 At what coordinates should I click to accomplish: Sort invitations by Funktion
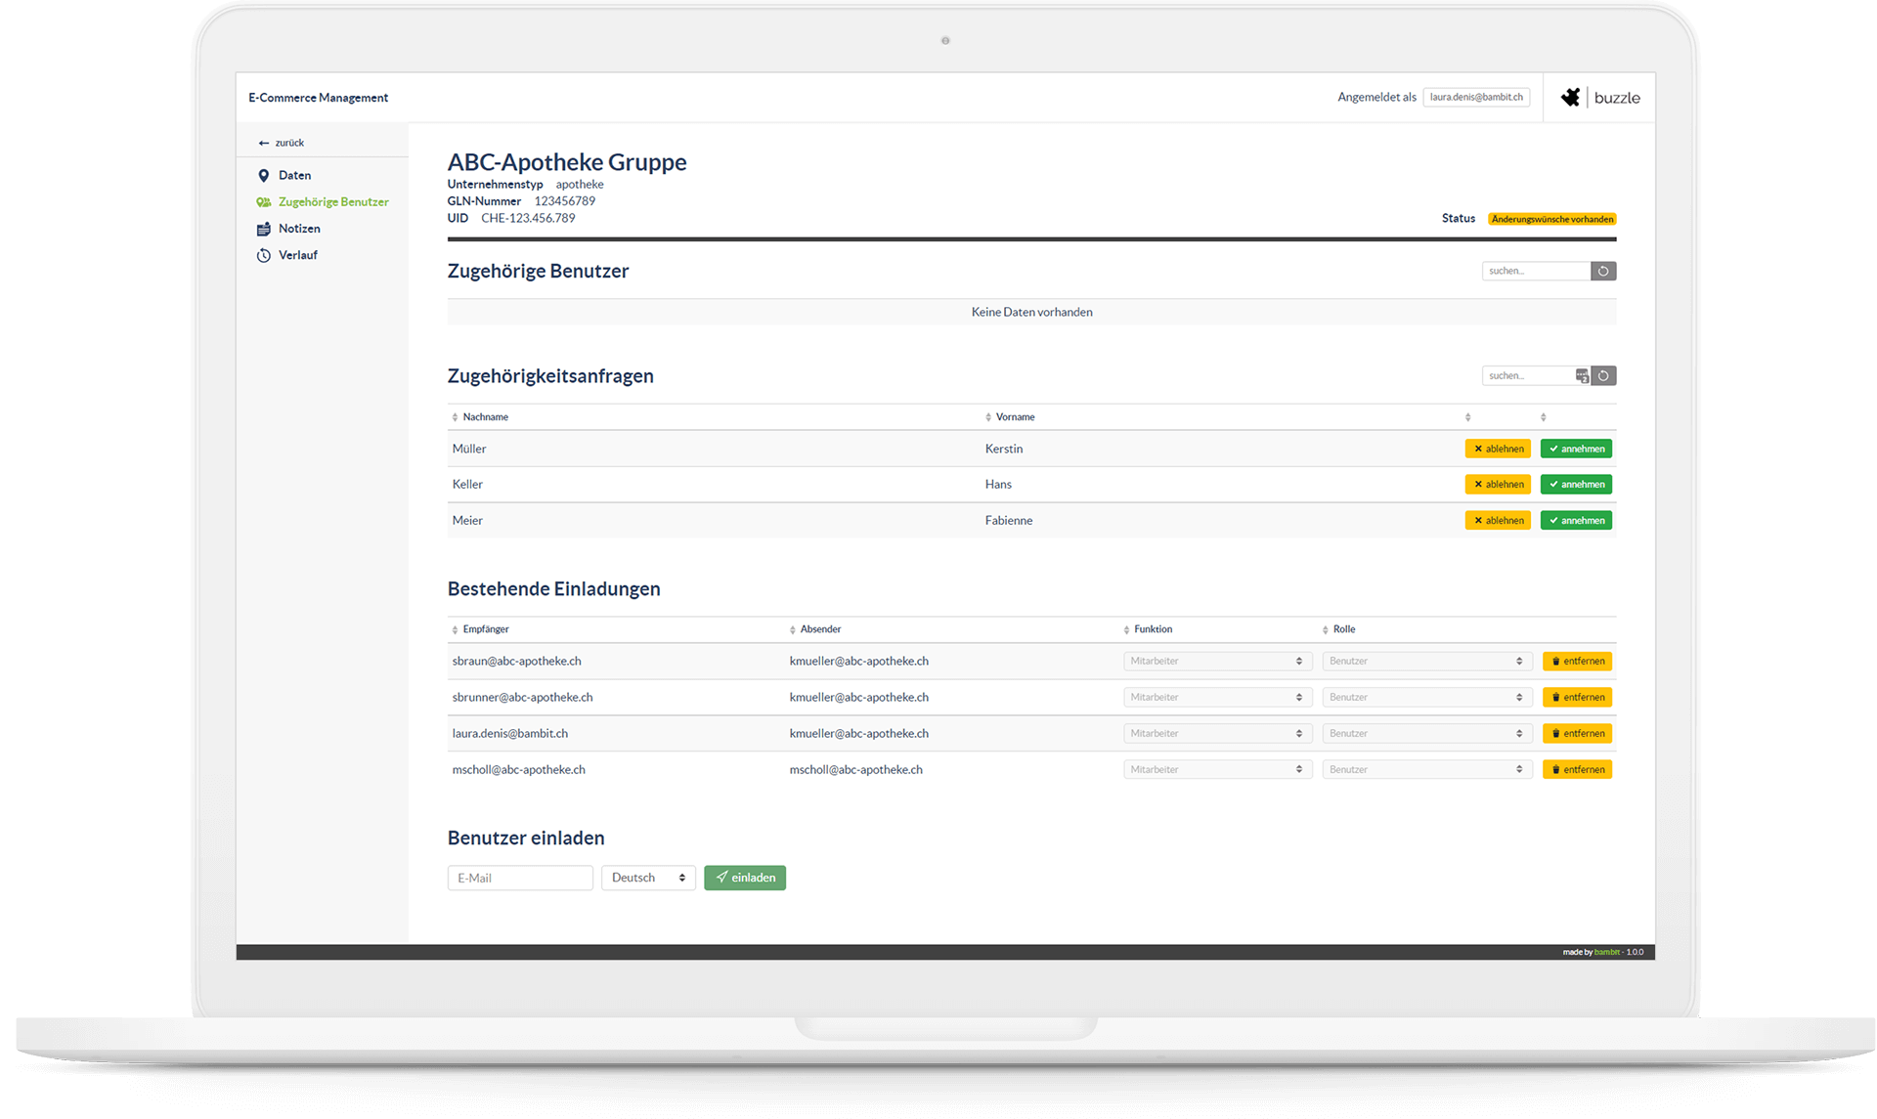pyautogui.click(x=1148, y=629)
